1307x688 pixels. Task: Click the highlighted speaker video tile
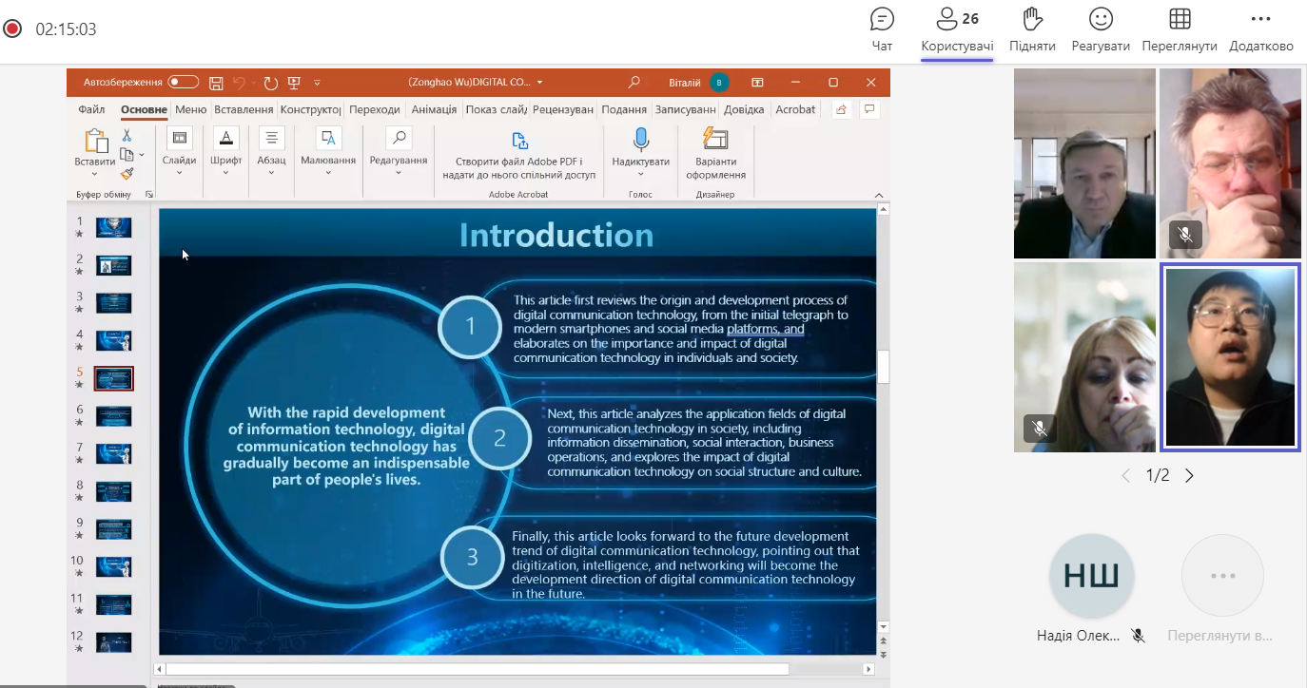[x=1230, y=355]
